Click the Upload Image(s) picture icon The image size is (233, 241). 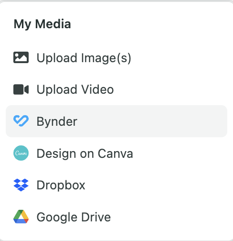coord(21,57)
